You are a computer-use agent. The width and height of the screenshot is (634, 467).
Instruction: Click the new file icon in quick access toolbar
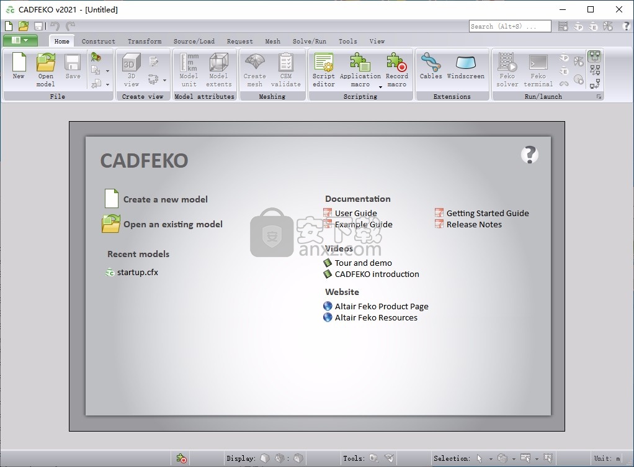[9, 26]
